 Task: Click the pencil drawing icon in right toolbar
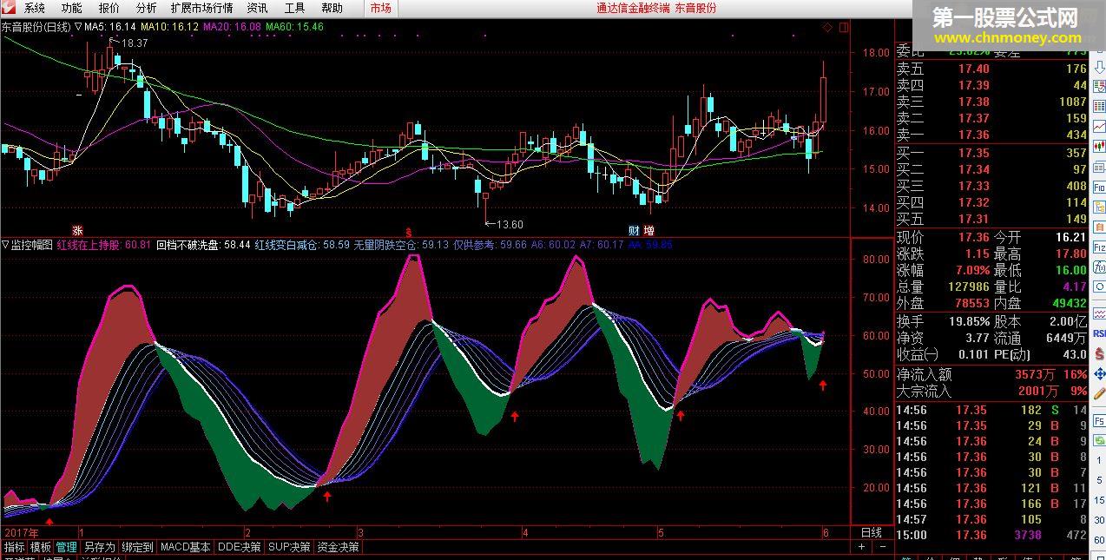pyautogui.click(x=1099, y=396)
